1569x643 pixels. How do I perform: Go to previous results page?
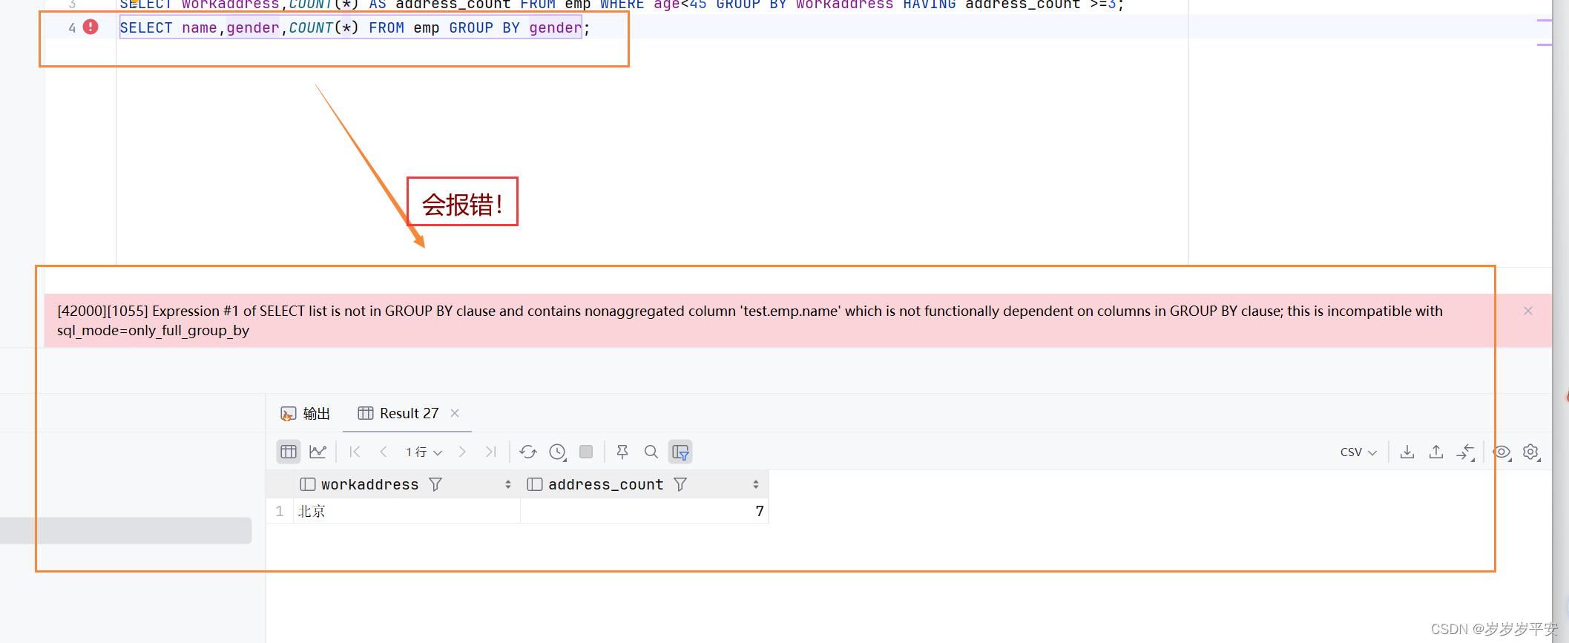point(384,452)
